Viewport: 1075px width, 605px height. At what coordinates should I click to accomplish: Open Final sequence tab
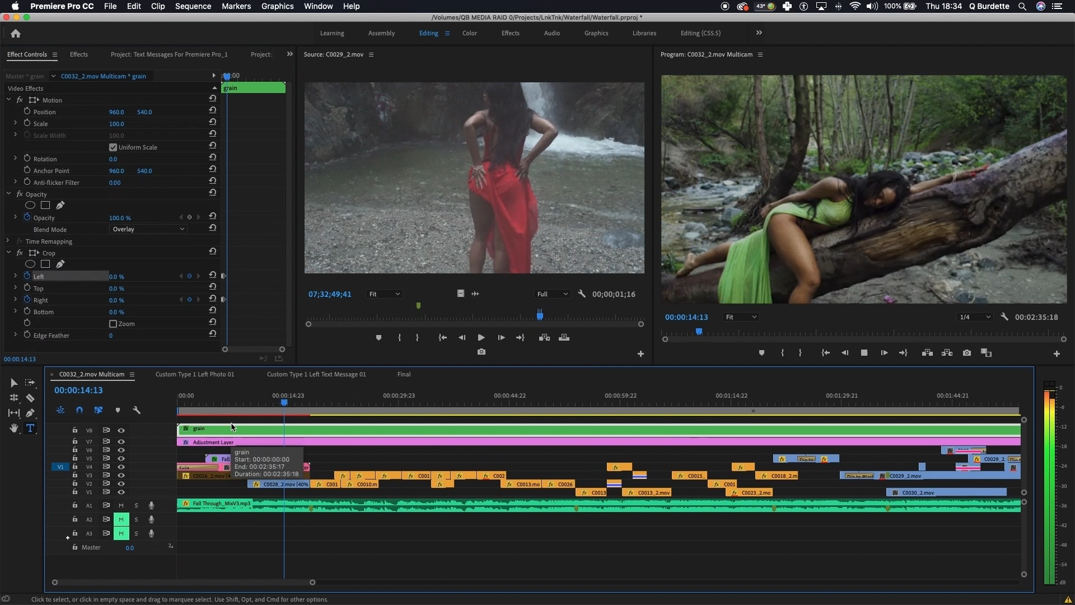click(404, 374)
